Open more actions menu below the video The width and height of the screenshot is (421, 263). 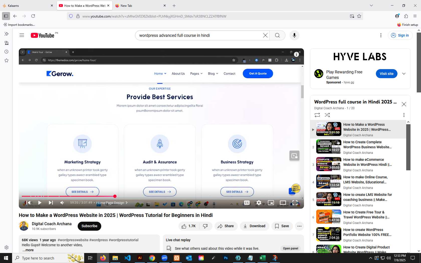point(299,226)
